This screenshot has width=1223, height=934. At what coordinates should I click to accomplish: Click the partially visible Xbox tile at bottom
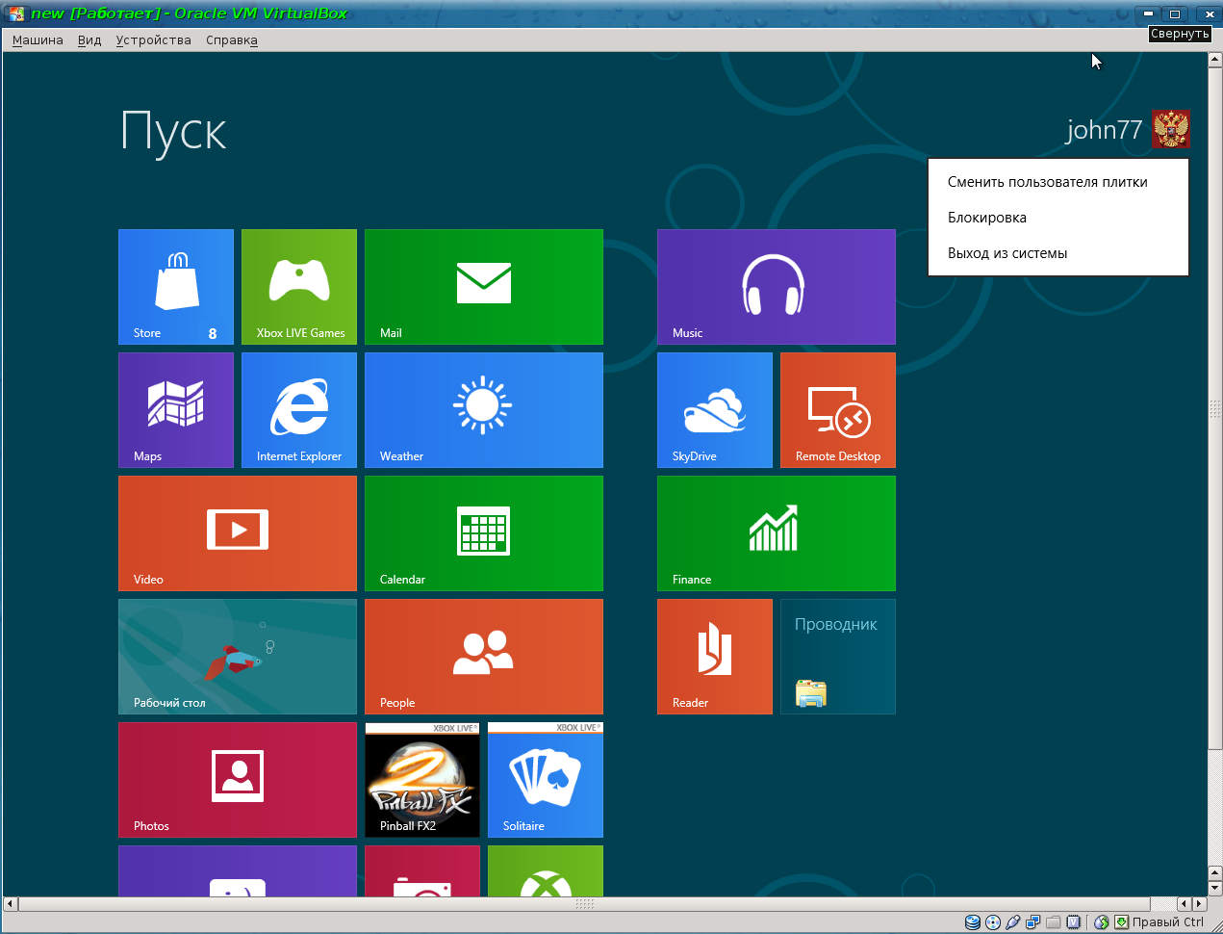[x=546, y=870]
